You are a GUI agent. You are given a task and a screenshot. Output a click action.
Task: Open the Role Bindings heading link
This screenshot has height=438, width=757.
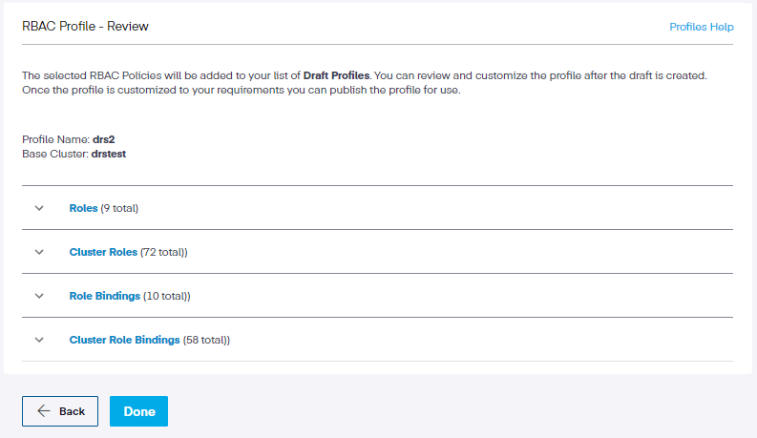coord(105,296)
